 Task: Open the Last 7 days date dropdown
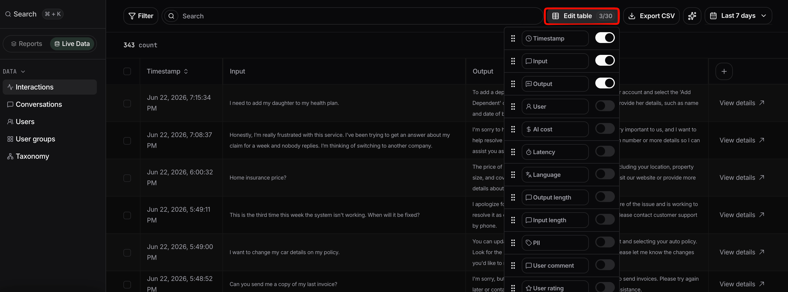click(x=738, y=16)
